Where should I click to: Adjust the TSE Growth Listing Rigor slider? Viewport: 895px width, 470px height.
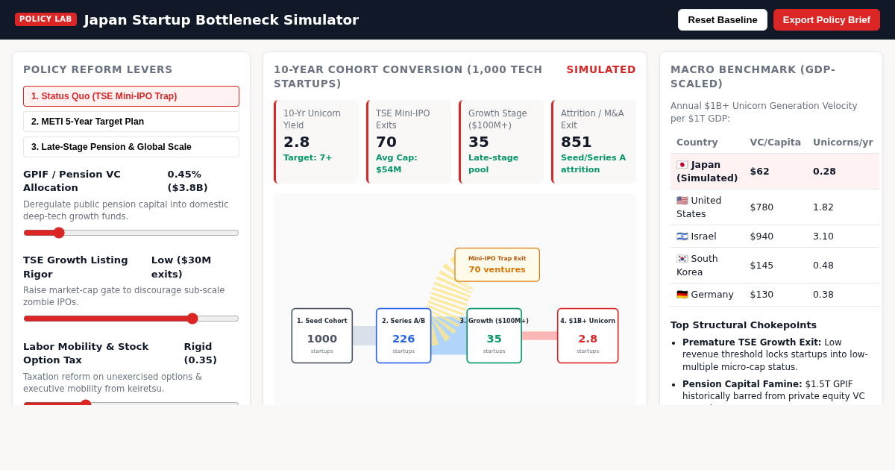click(x=131, y=319)
